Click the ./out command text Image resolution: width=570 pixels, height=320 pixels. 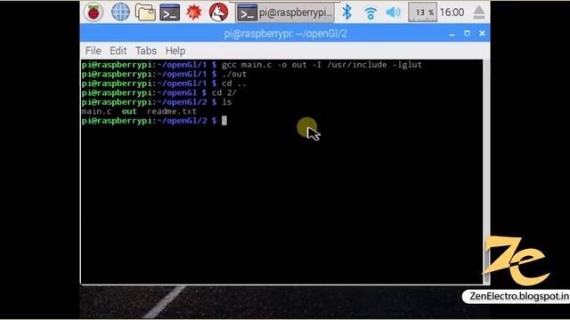pos(234,75)
